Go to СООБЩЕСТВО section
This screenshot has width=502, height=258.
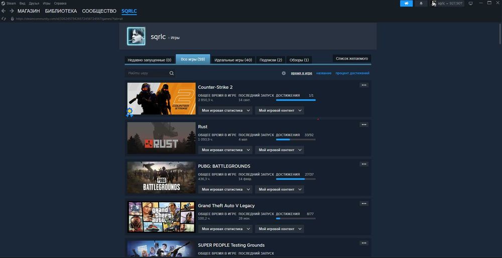[x=99, y=11]
